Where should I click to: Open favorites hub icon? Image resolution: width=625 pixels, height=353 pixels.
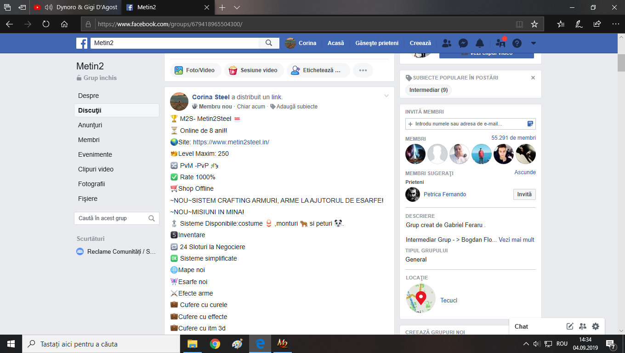tap(561, 24)
